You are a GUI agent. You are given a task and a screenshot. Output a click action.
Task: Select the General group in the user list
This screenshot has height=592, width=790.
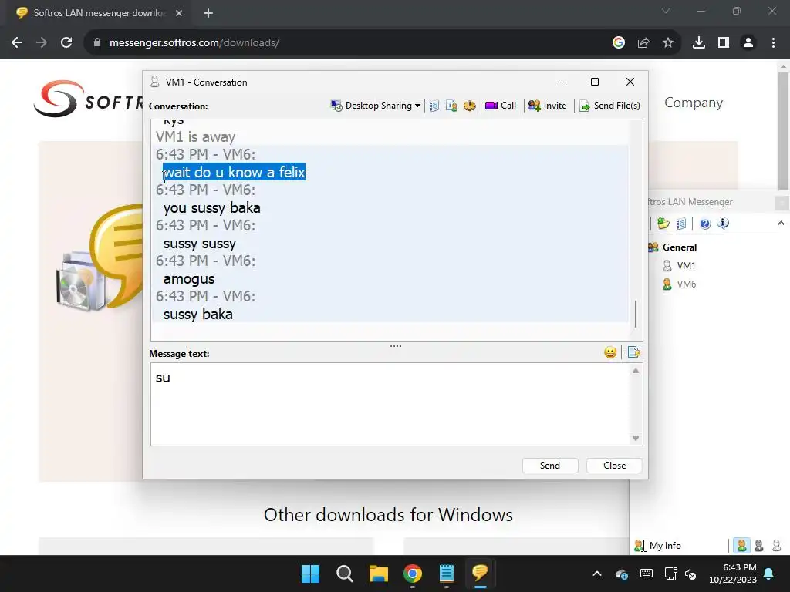pos(679,247)
